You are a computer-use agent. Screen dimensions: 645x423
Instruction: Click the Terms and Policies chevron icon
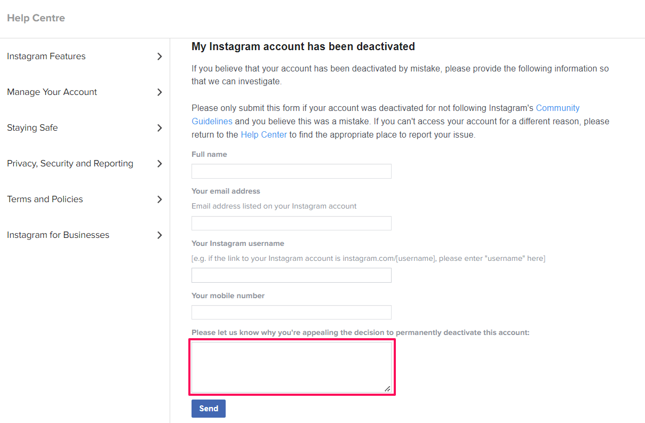(x=160, y=199)
